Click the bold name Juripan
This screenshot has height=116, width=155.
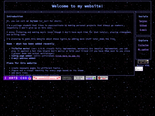(x=34, y=21)
